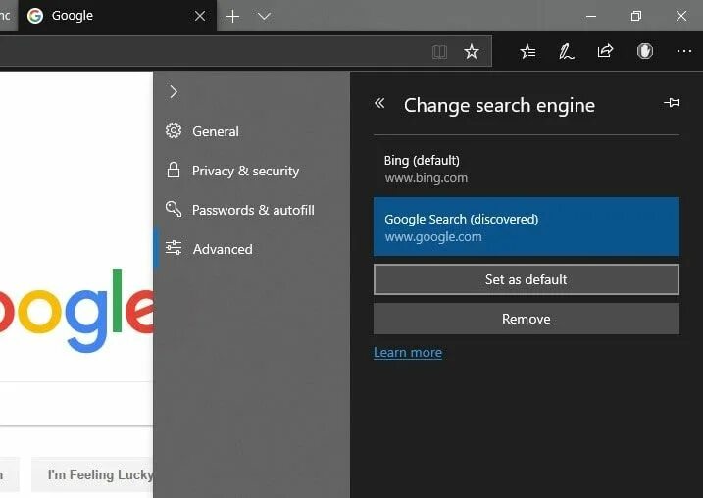Screen dimensions: 703x498
Task: Follow the Learn more link
Action: click(408, 353)
